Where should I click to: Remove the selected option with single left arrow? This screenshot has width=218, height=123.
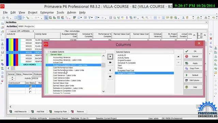pos(110,70)
